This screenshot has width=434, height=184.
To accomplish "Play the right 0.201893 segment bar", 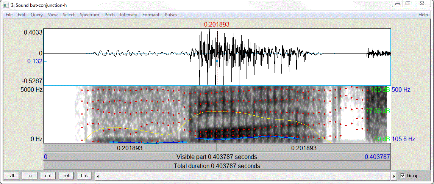I will click(304, 148).
